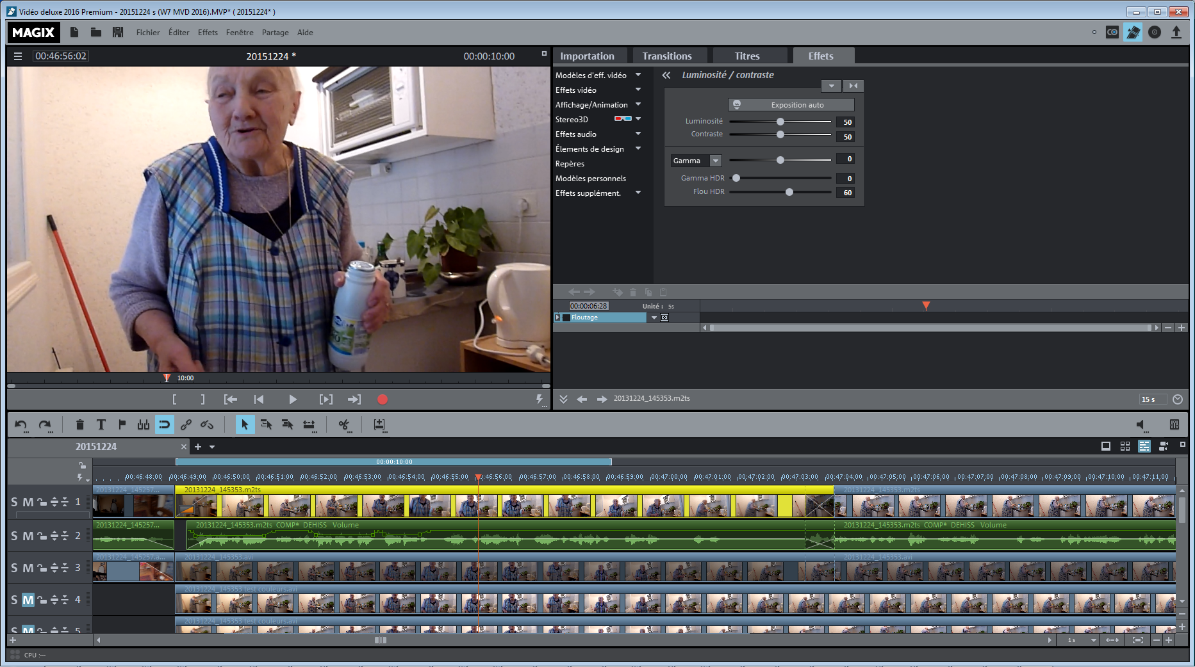1195x667 pixels.
Task: Start playback in the preview monitor
Action: click(293, 399)
